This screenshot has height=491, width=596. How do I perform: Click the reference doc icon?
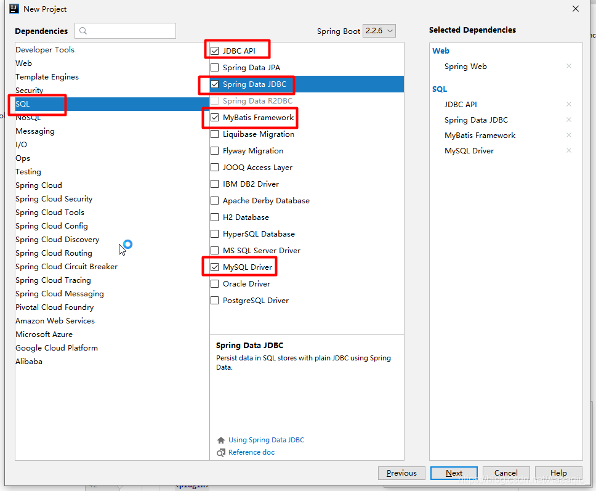coord(221,453)
